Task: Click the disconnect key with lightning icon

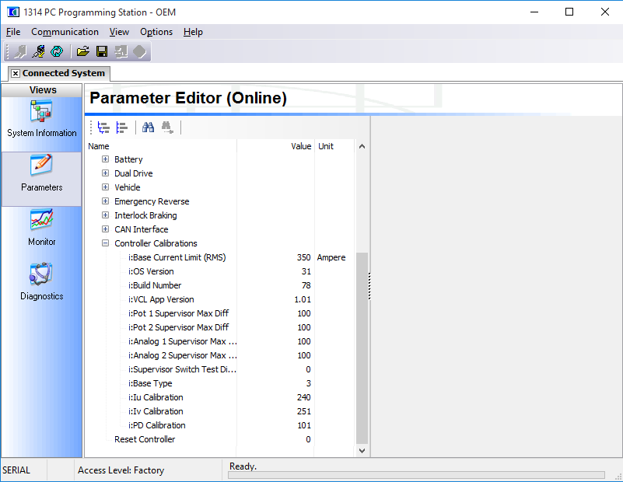Action: [39, 51]
